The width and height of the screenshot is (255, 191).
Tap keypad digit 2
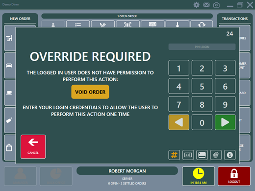click(202, 68)
